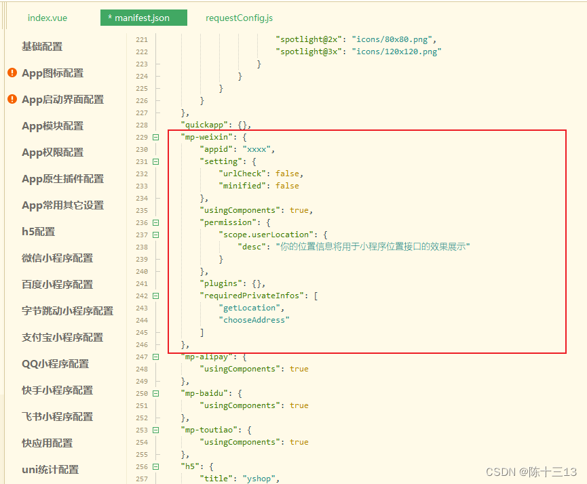Click "icons/80x80.png" string value
Viewport: 587px width, 484px height.
tap(392, 39)
